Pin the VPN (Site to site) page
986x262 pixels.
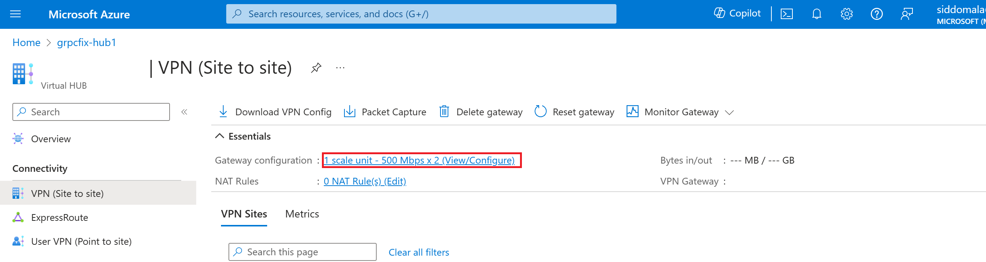pyautogui.click(x=316, y=68)
